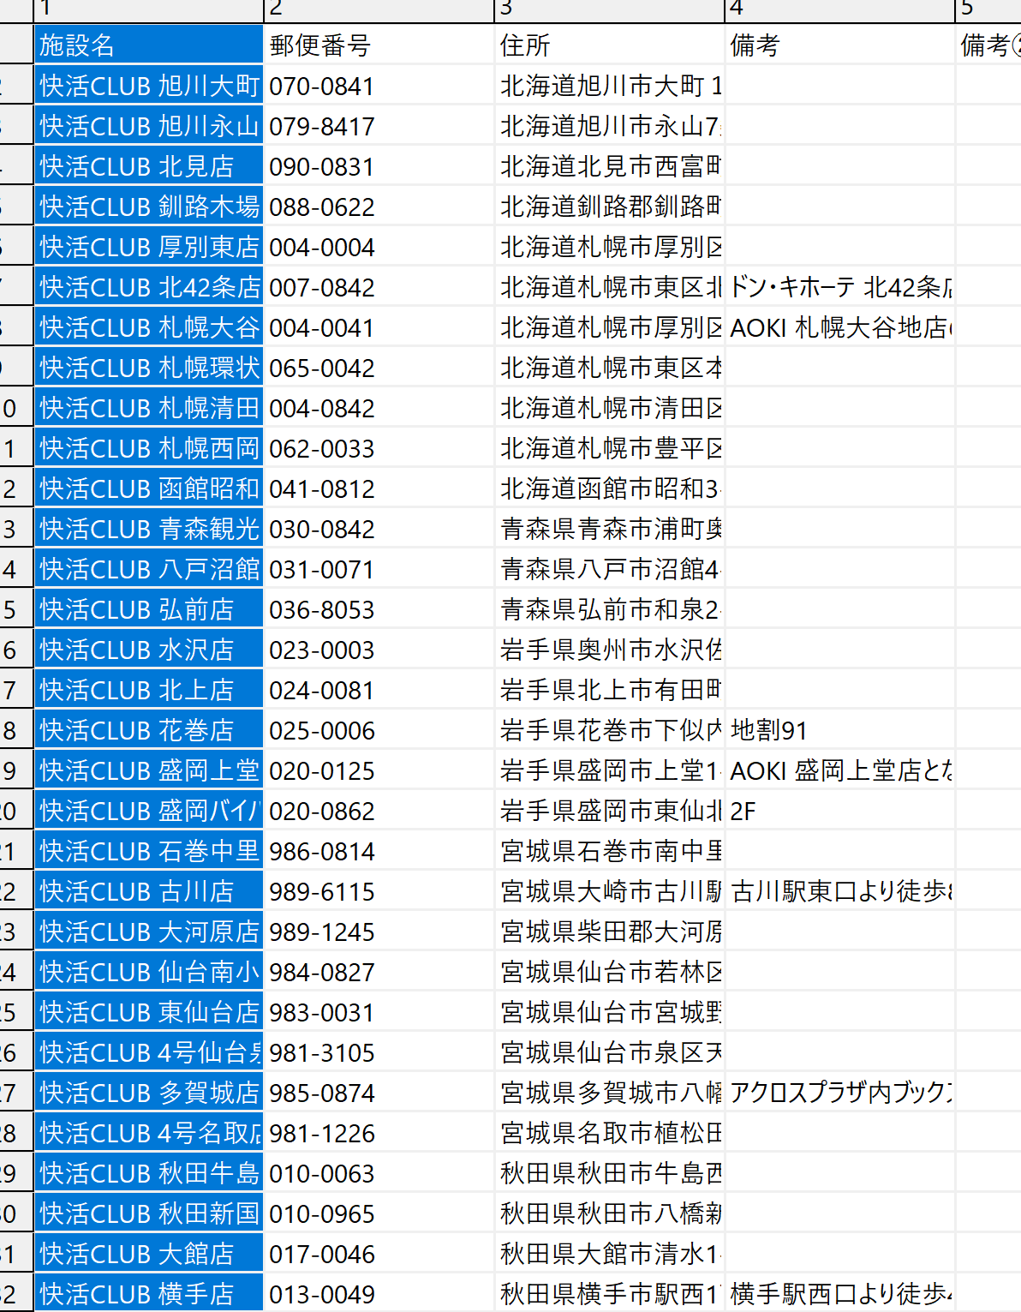The width and height of the screenshot is (1021, 1312).
Task: Select address 北海道函館市昭和3
Action: tap(609, 488)
